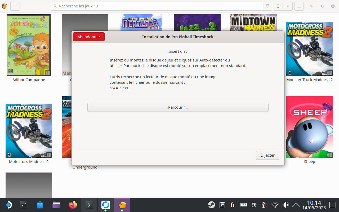Click the Lutris logo icon in header
Viewport: 339px width, 212px height.
(4, 6)
